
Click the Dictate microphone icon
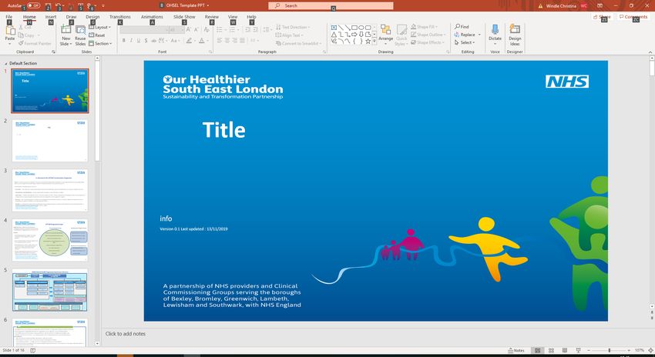[x=495, y=29]
